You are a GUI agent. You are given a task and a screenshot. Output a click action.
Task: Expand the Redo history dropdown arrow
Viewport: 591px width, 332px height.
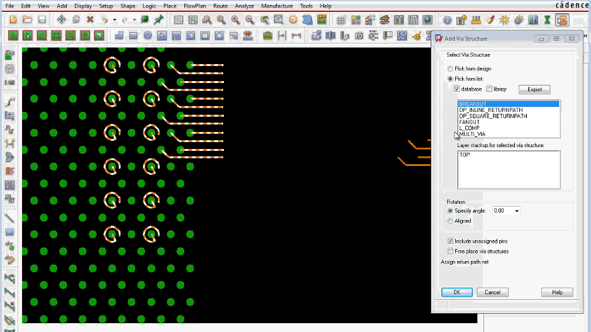[x=134, y=19]
